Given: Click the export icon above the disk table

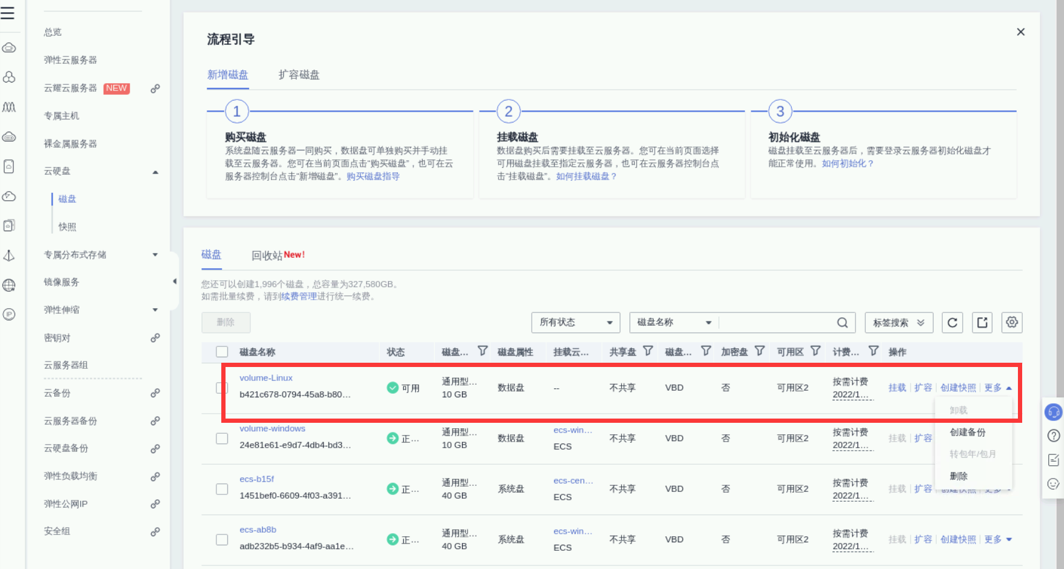Looking at the screenshot, I should tap(982, 323).
